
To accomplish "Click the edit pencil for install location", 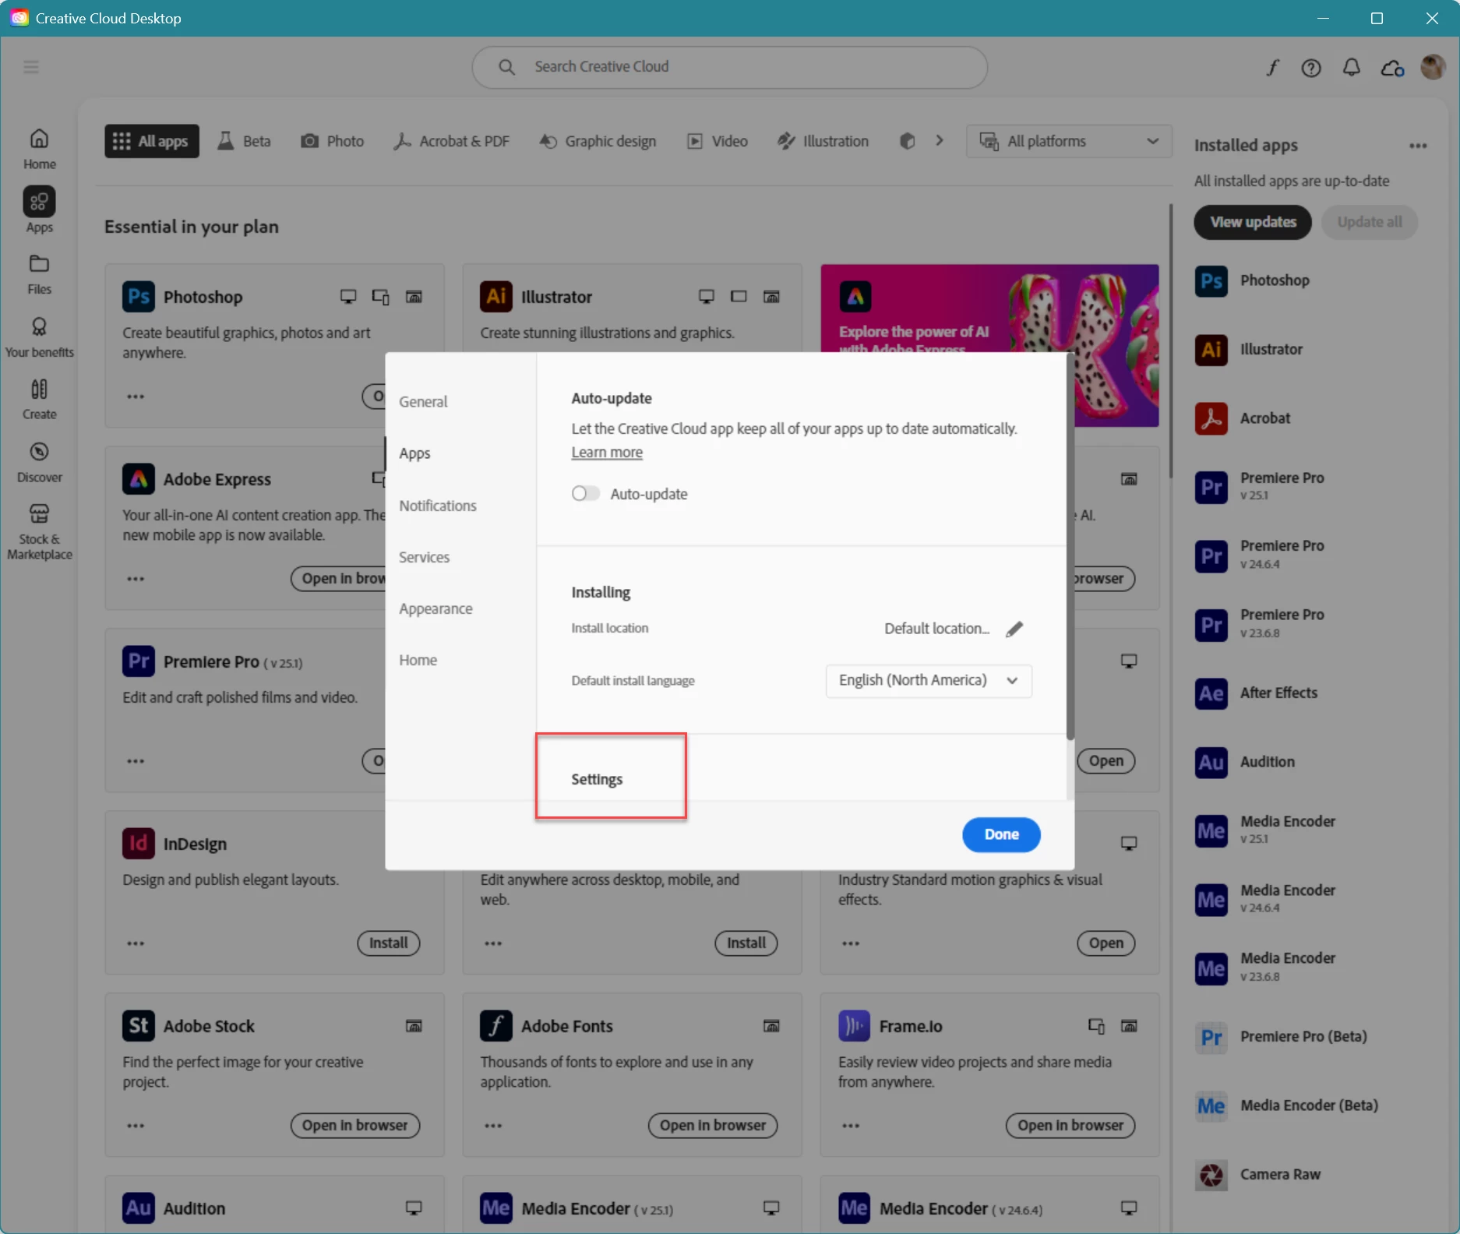I will [1014, 629].
